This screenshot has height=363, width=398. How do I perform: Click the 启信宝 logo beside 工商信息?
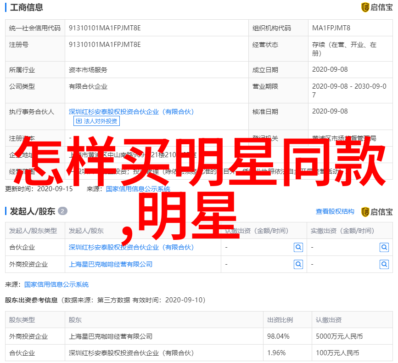pyautogui.click(x=377, y=7)
